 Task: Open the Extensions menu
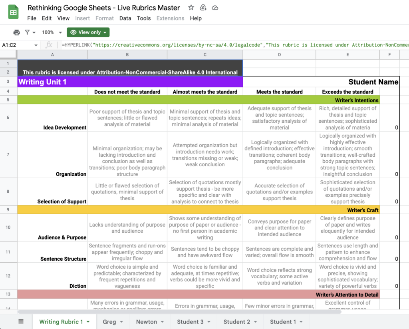pos(170,18)
